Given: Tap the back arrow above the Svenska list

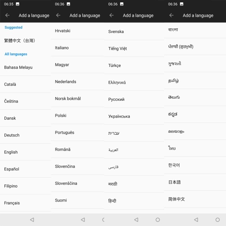Looking at the screenshot, I should tap(112, 15).
